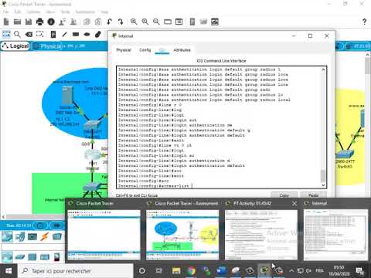Create a new Packet Tracer file
Screen dimensions: 371x278
click(x=6, y=22)
